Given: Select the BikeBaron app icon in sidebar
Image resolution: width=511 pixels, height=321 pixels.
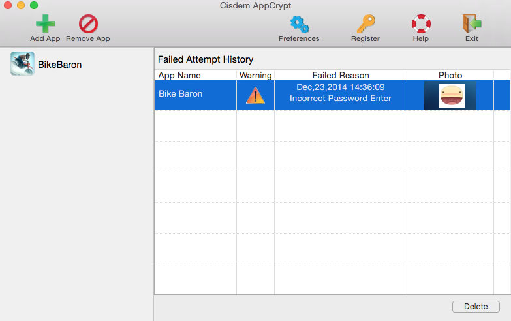Looking at the screenshot, I should 22,64.
